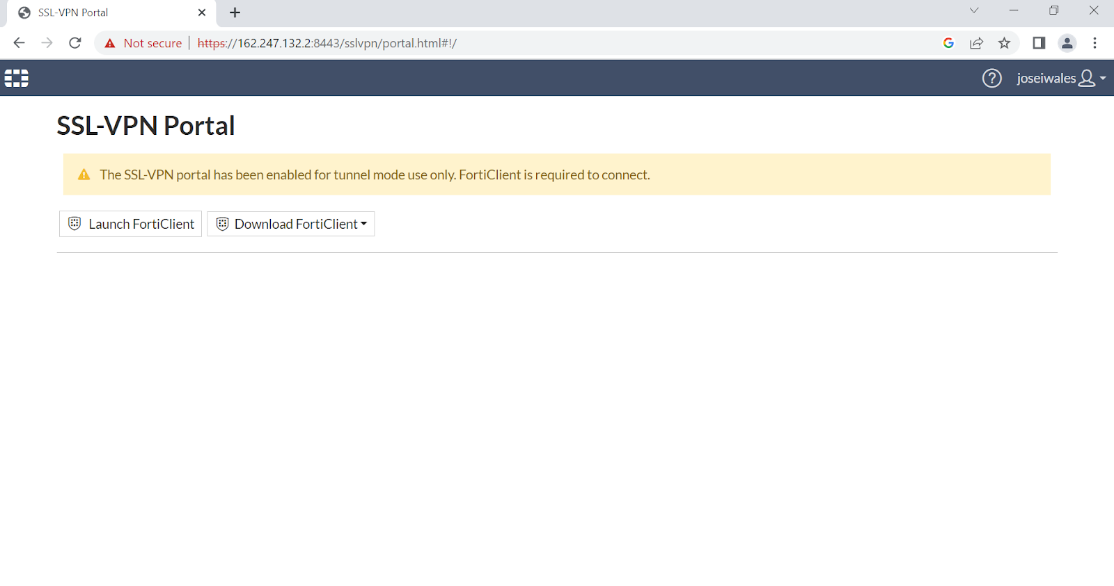This screenshot has width=1114, height=586.
Task: Close the SSL-VPN Portal tab
Action: coord(202,13)
